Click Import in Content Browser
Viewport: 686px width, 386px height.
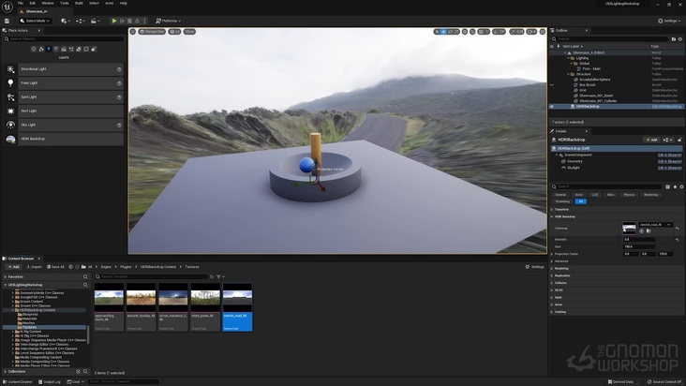click(35, 267)
